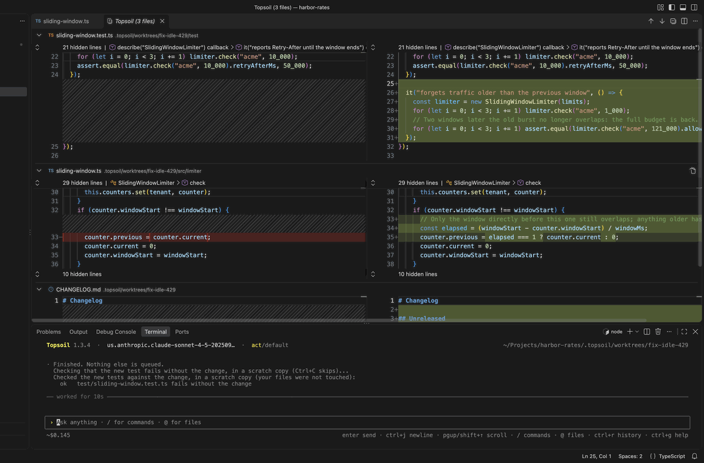Close the Topsoil (3 files) tab

coord(163,21)
